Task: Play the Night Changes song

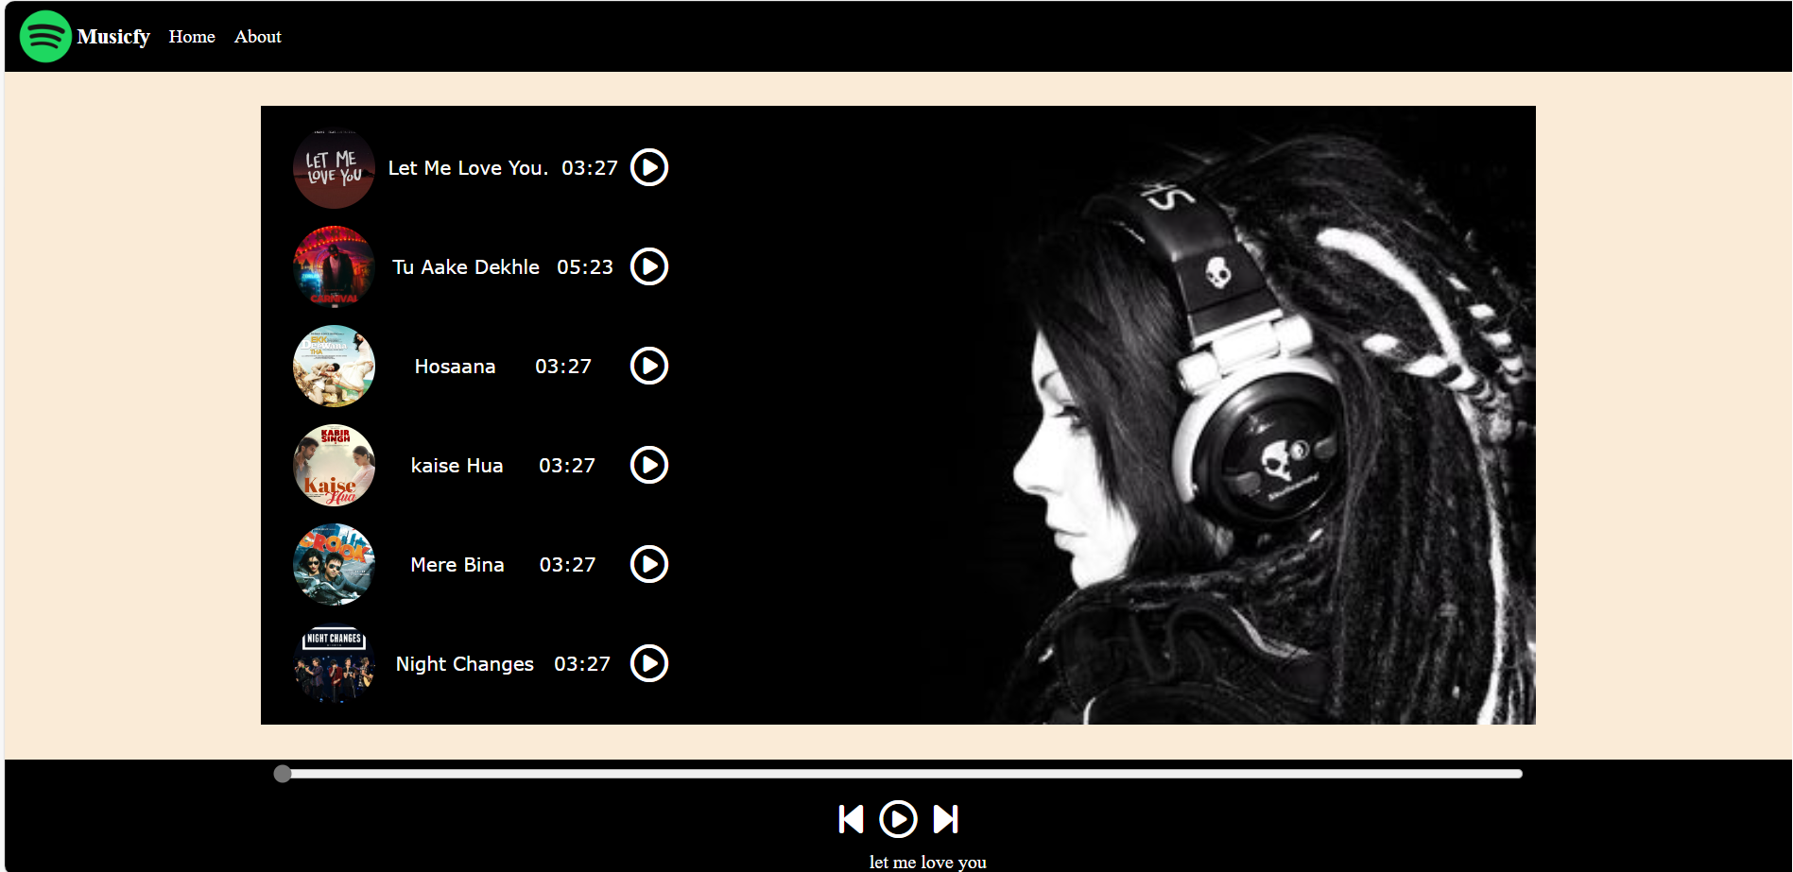Action: pos(648,664)
